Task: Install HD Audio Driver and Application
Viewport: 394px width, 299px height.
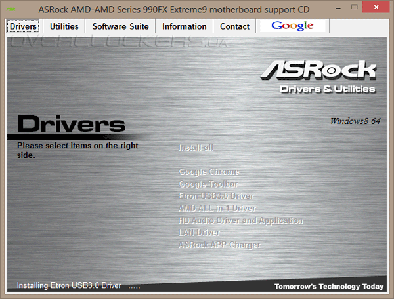Action: tap(241, 220)
